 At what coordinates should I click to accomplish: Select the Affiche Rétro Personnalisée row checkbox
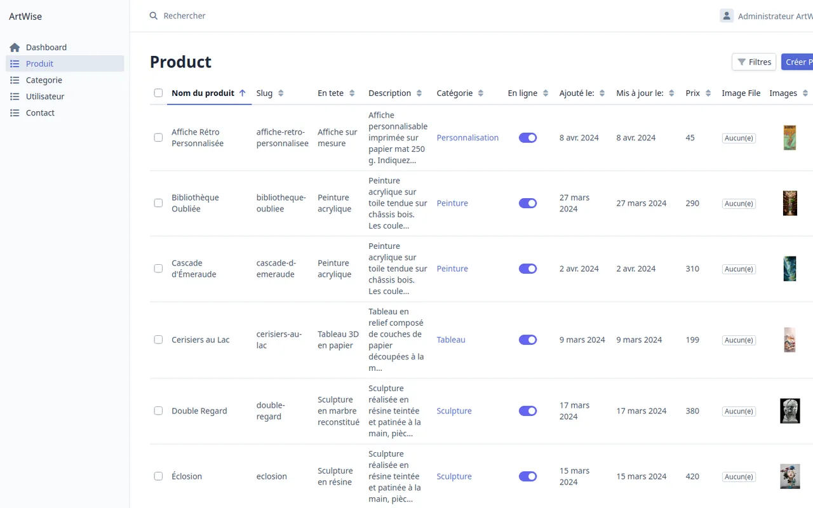[158, 138]
